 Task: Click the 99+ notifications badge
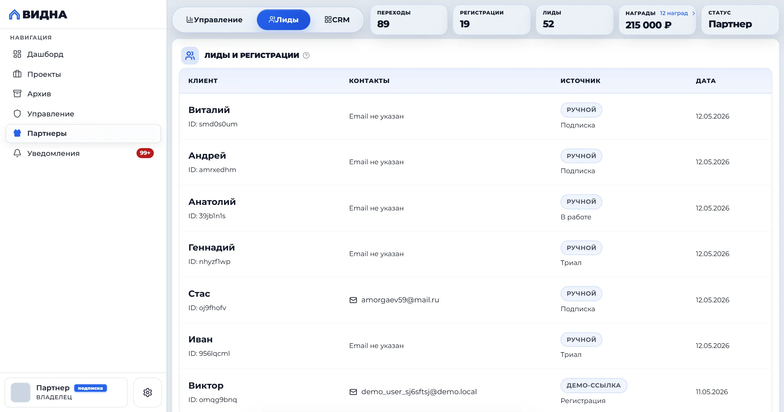click(145, 153)
